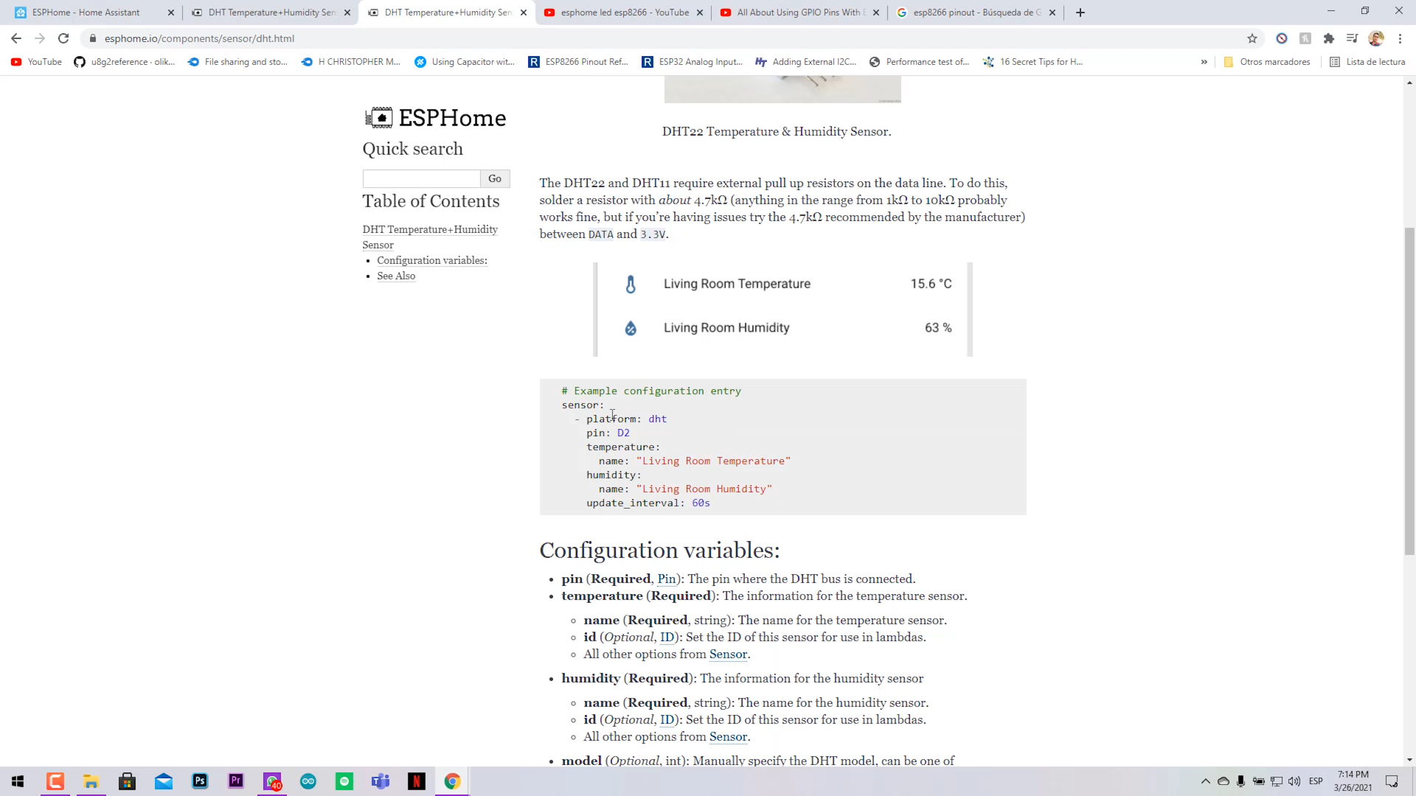Open Using Capacitor wit... bookmark
Viewport: 1416px width, 796px height.
pyautogui.click(x=465, y=62)
